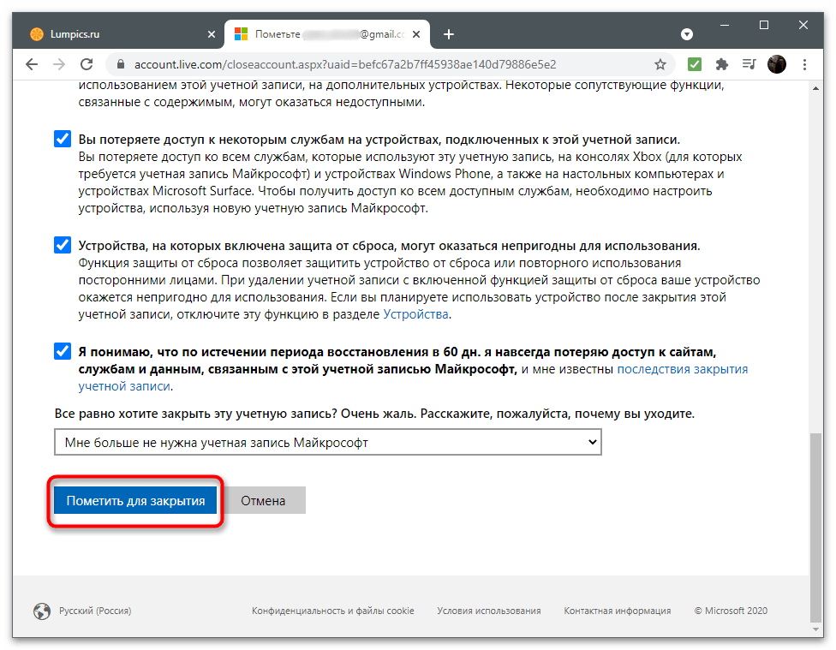Viewport: 836px width, 650px height.
Task: Uncheck the reset protection devices checkbox
Action: [63, 245]
